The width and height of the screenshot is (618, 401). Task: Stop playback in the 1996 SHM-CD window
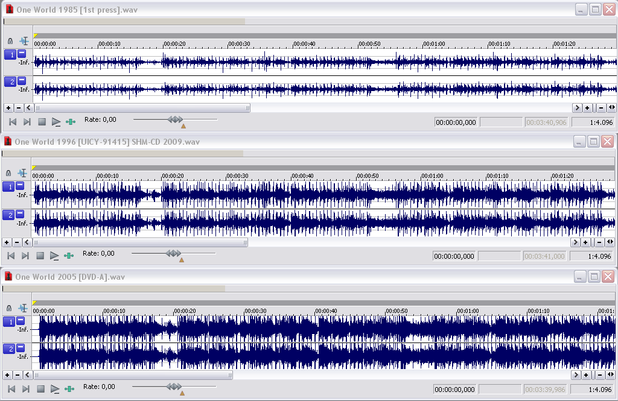40,256
